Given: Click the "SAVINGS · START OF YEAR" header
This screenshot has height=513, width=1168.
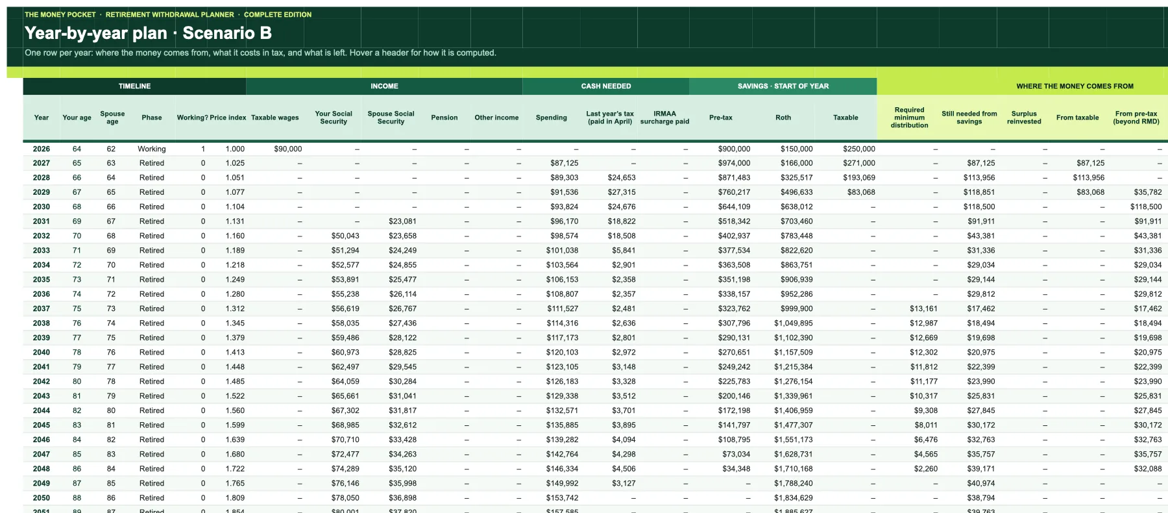Looking at the screenshot, I should (783, 86).
